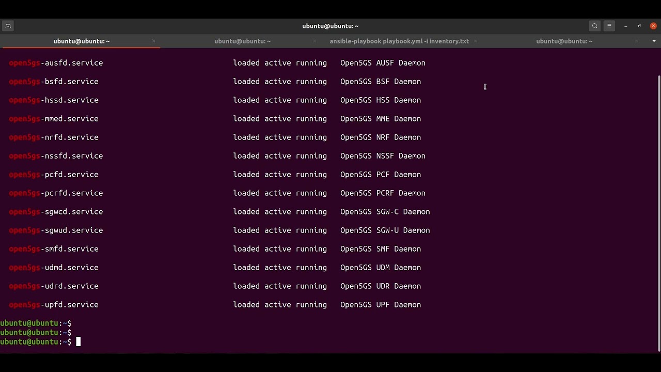This screenshot has height=372, width=661.
Task: Switch to the first ubuntu@ubuntu tab
Action: 82,41
